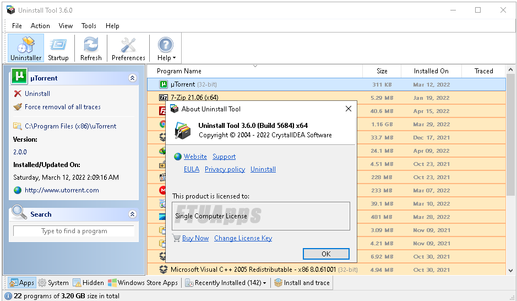The width and height of the screenshot is (517, 301).
Task: Open Preferences from the toolbar
Action: (x=128, y=48)
